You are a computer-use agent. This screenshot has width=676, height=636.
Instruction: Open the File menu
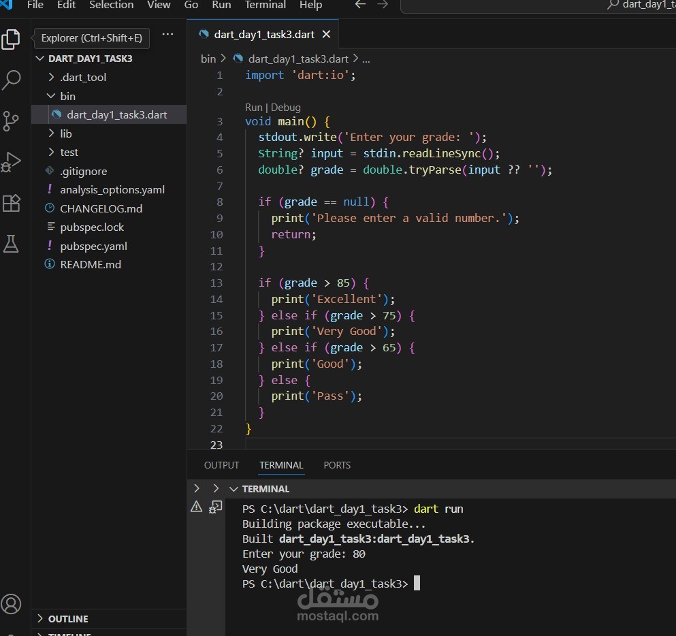tap(35, 5)
